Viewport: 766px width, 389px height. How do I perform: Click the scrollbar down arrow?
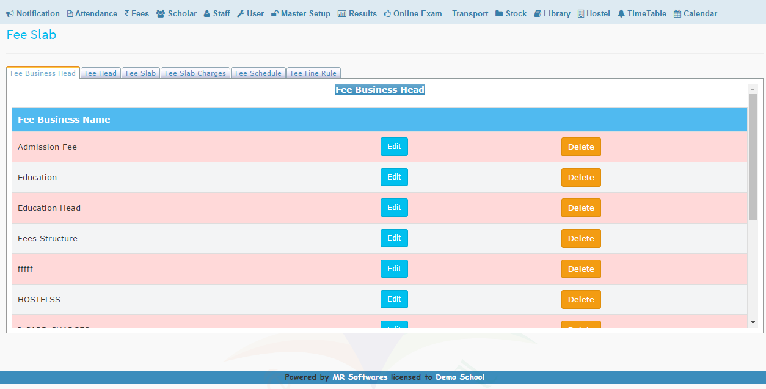click(753, 322)
